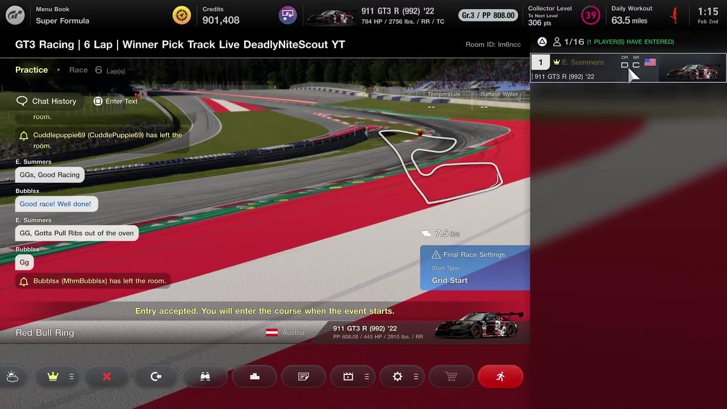Click the Enter Text chat field

click(115, 101)
